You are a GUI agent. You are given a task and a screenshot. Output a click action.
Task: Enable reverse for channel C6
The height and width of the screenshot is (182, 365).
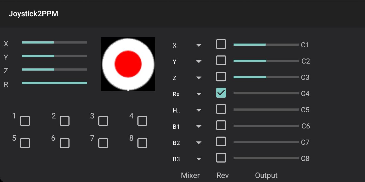click(x=221, y=125)
